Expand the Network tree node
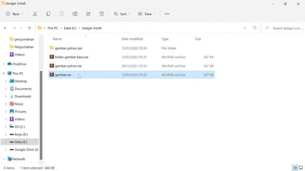Image resolution: width=305 pixels, height=171 pixels. coord(4,159)
